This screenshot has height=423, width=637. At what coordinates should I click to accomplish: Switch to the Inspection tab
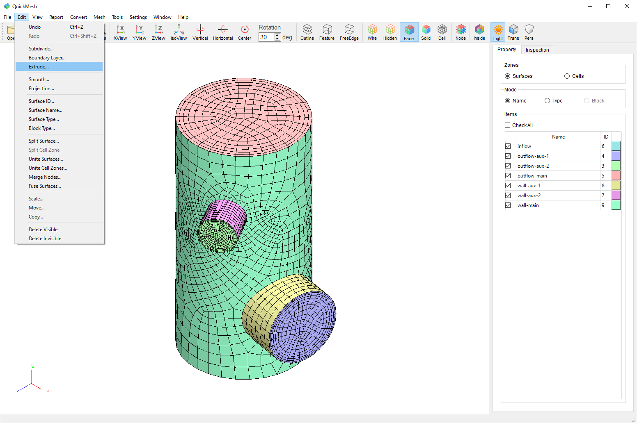click(537, 50)
